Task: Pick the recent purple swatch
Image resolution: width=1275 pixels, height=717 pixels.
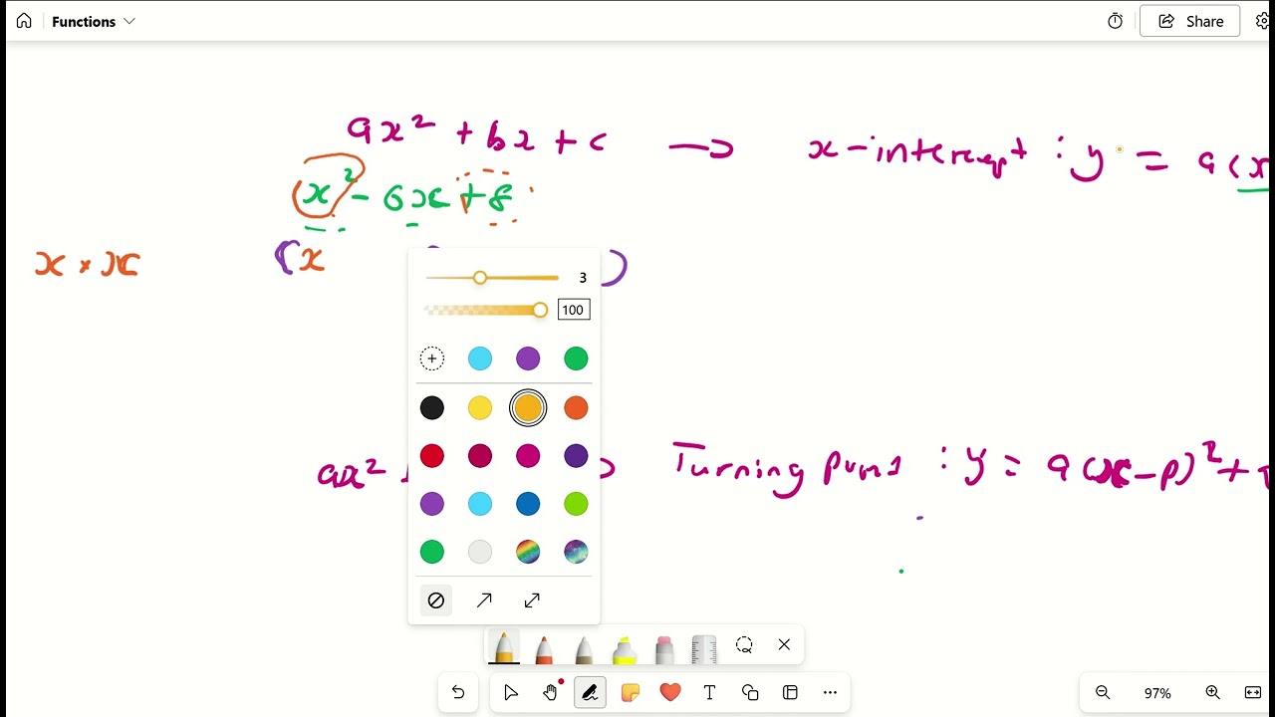Action: click(x=528, y=358)
